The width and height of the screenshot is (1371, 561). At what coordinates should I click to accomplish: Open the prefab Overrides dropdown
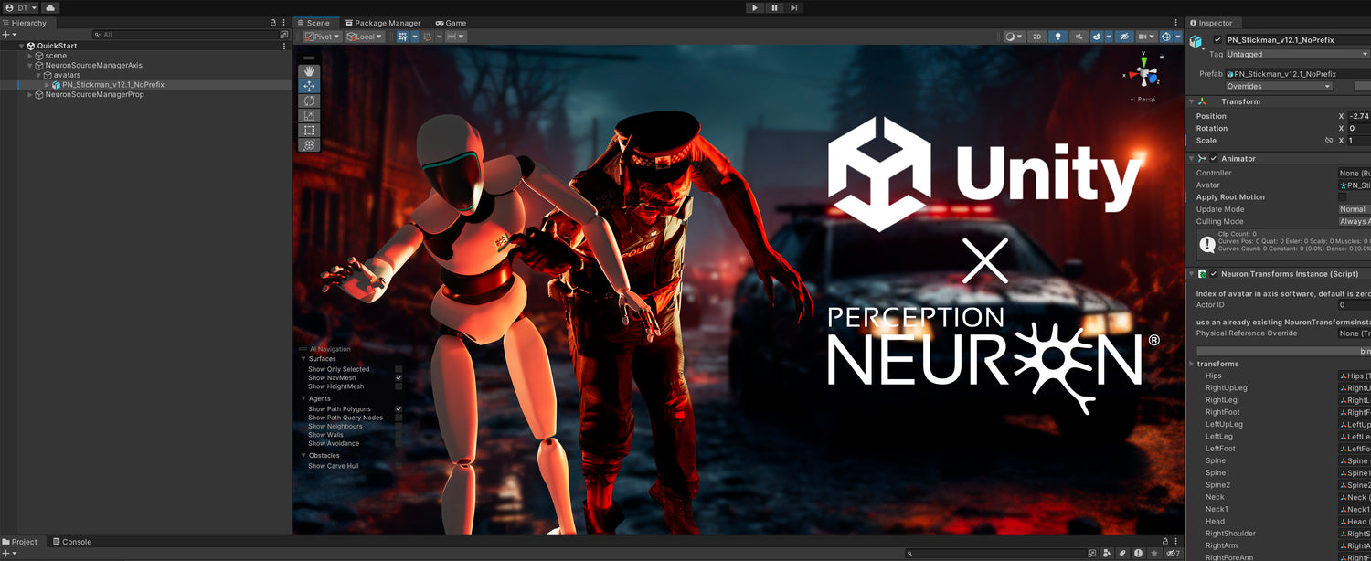(1278, 85)
